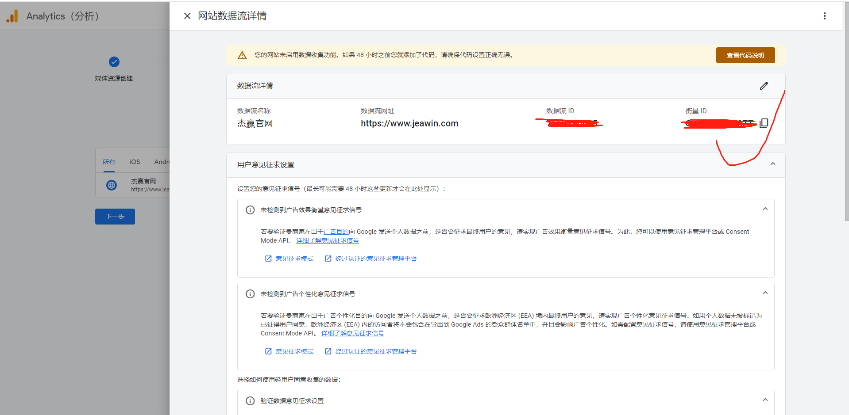The image size is (849, 415).
Task: Open 经过认证的意见征求管理平台 link in ad personalization card
Action: click(376, 351)
